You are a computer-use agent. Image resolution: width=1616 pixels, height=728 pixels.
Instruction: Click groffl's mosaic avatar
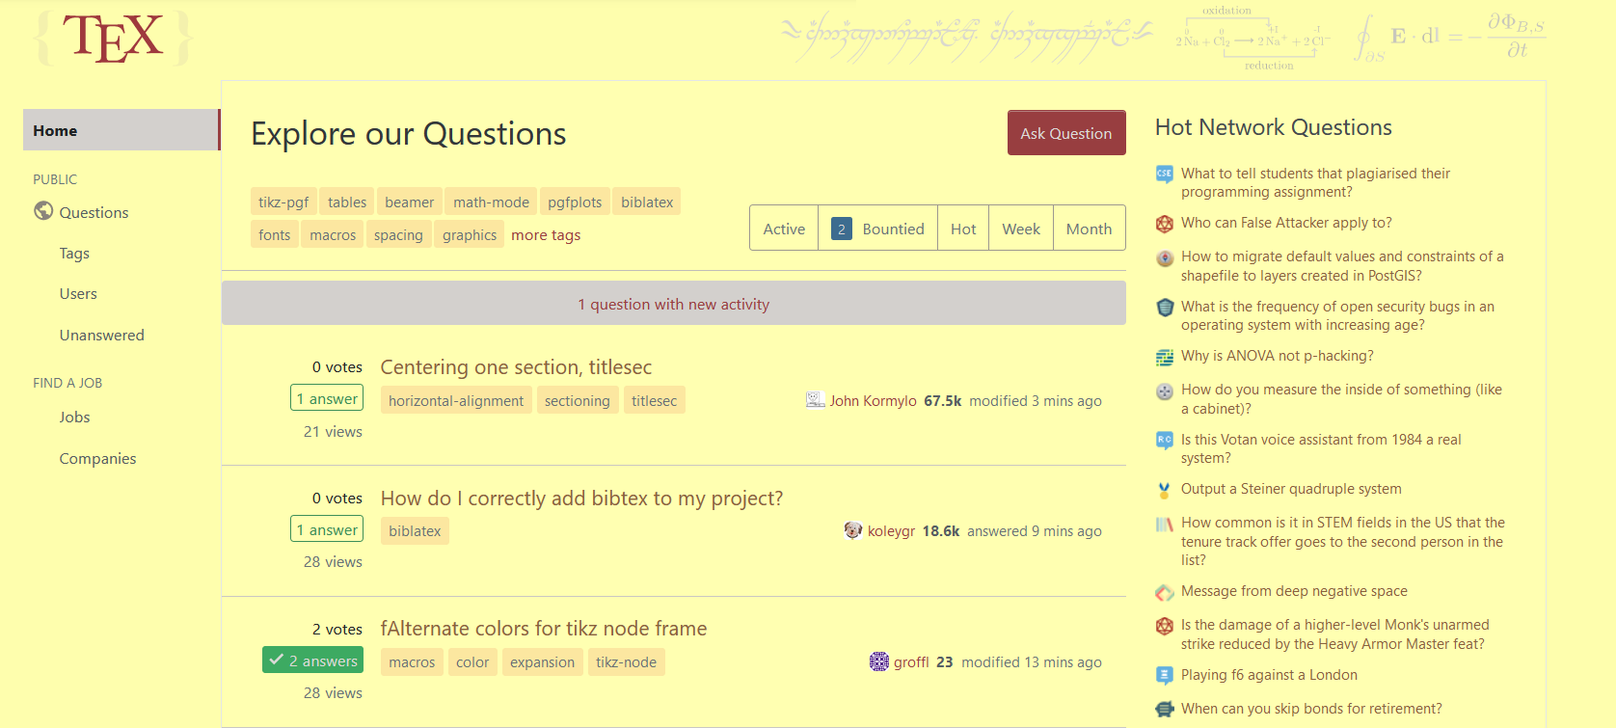pos(878,661)
